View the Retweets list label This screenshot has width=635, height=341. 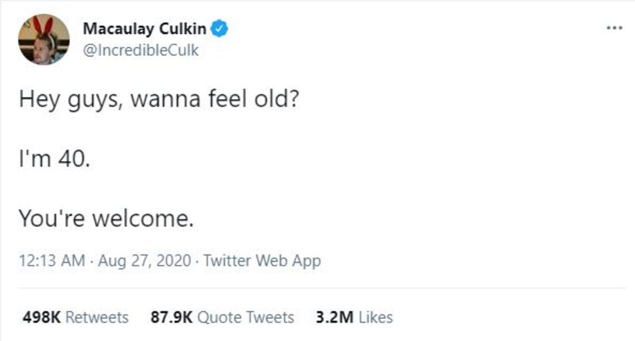pyautogui.click(x=97, y=317)
